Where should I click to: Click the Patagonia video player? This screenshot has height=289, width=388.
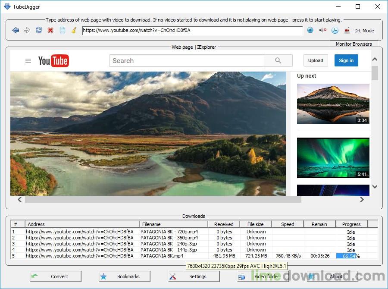[x=148, y=134]
